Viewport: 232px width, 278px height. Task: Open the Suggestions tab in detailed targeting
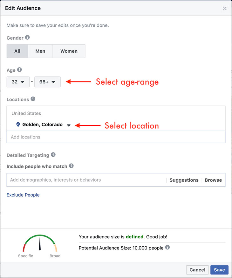tap(184, 180)
